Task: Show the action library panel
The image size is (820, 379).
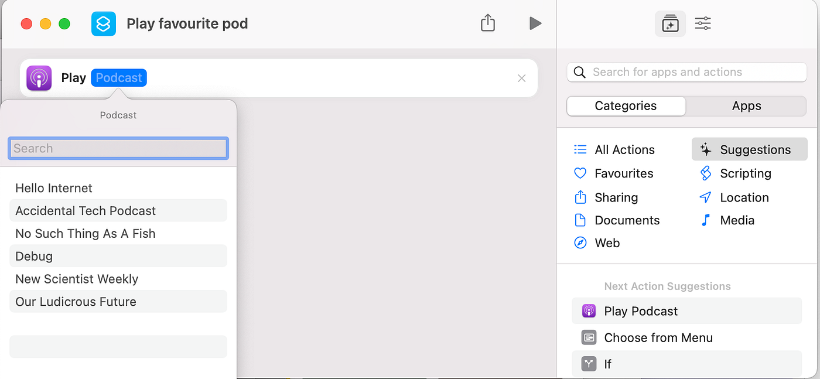Action: pyautogui.click(x=670, y=23)
